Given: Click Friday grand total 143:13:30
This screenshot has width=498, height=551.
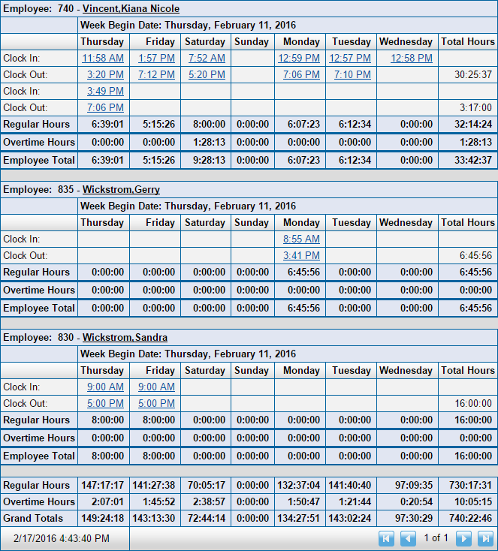Looking at the screenshot, I should point(154,519).
